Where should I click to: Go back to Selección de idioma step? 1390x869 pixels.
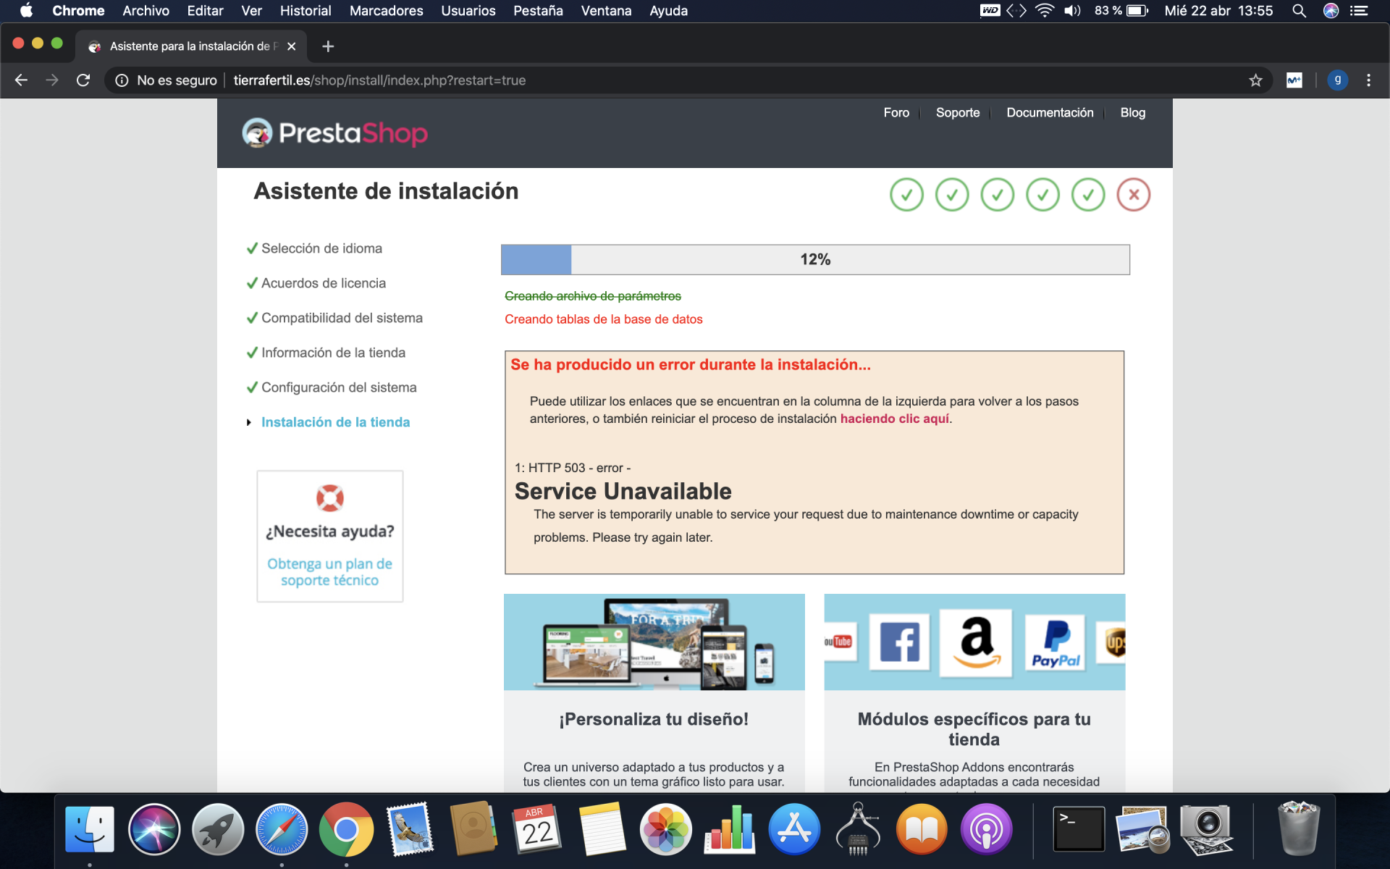pos(321,248)
